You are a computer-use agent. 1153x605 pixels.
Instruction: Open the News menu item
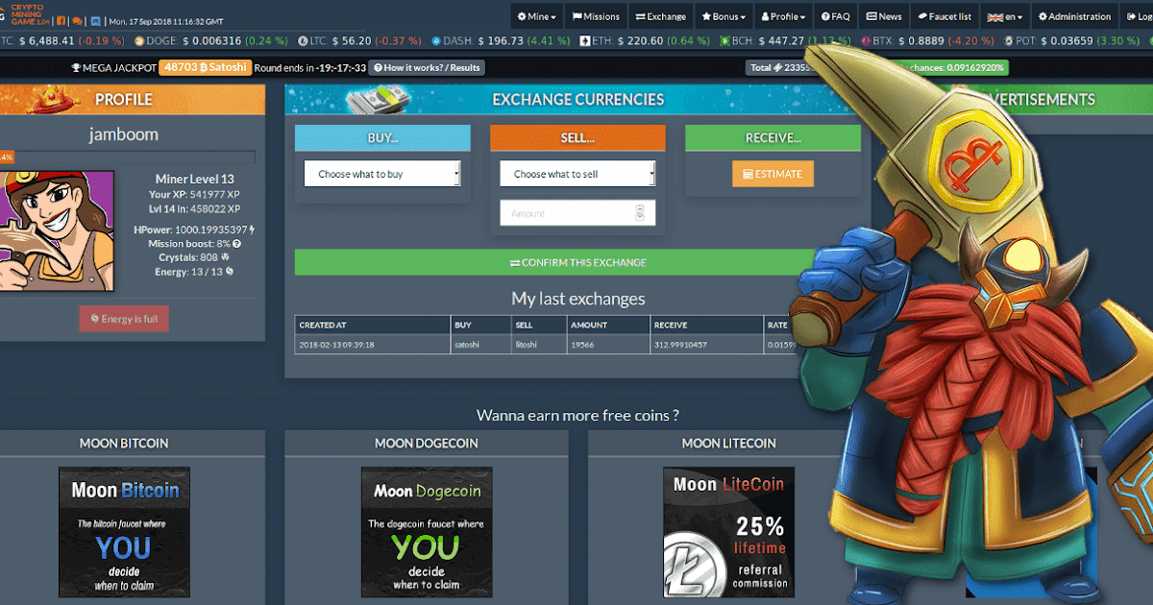(x=884, y=16)
